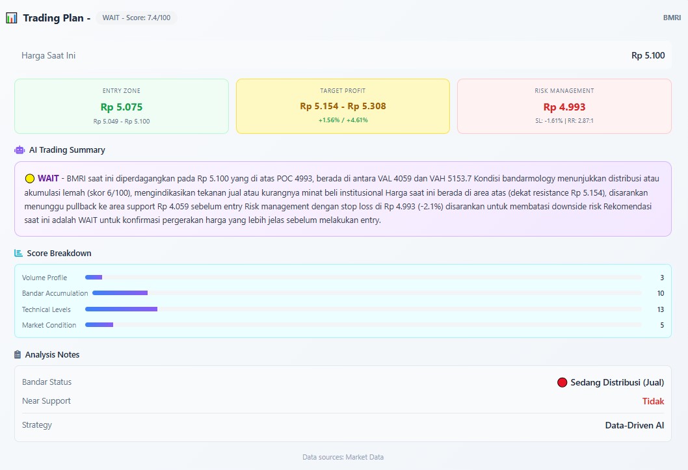Click the Data sources footer text

tap(343, 457)
